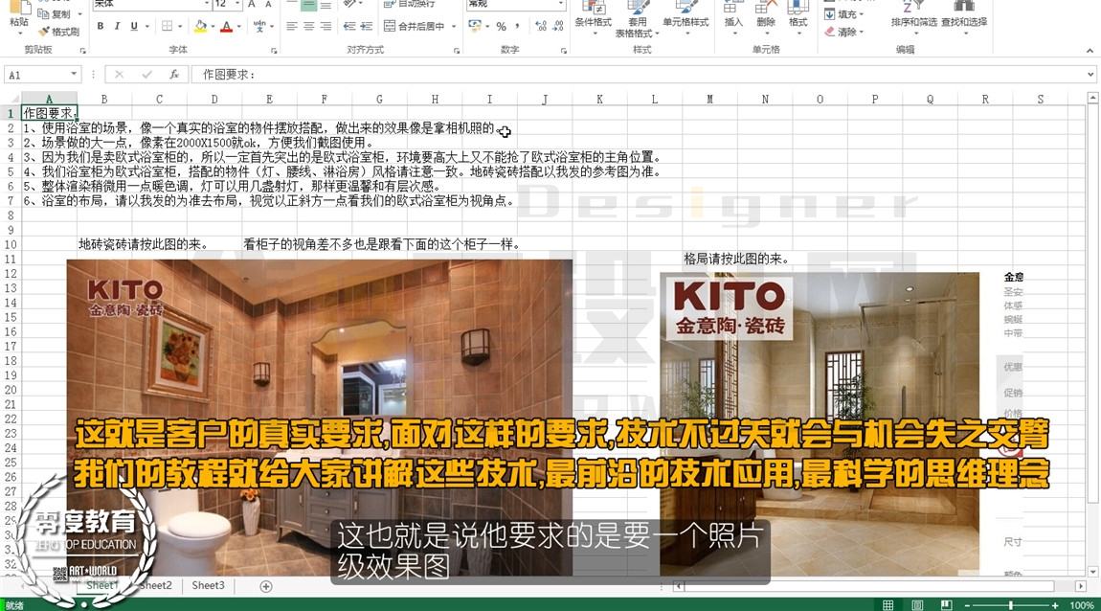Toggle italic text formatting
The width and height of the screenshot is (1101, 611).
pos(117,26)
